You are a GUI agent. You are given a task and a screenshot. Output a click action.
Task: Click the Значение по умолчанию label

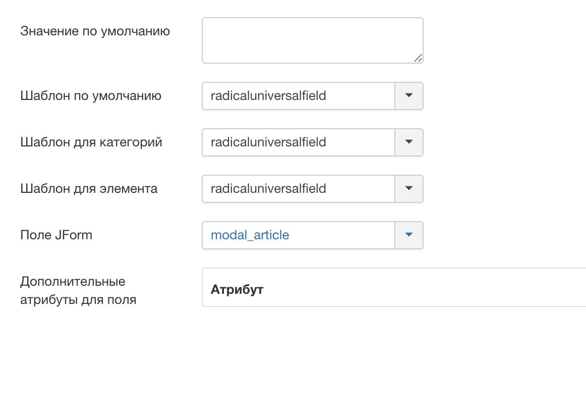[95, 31]
